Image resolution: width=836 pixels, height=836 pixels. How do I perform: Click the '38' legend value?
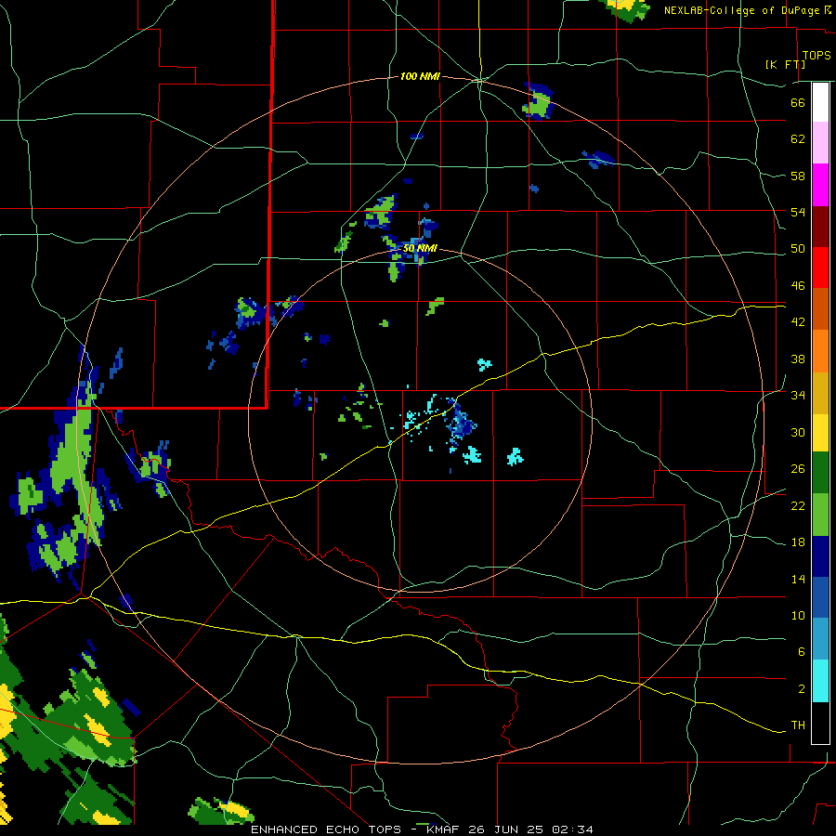click(x=798, y=359)
